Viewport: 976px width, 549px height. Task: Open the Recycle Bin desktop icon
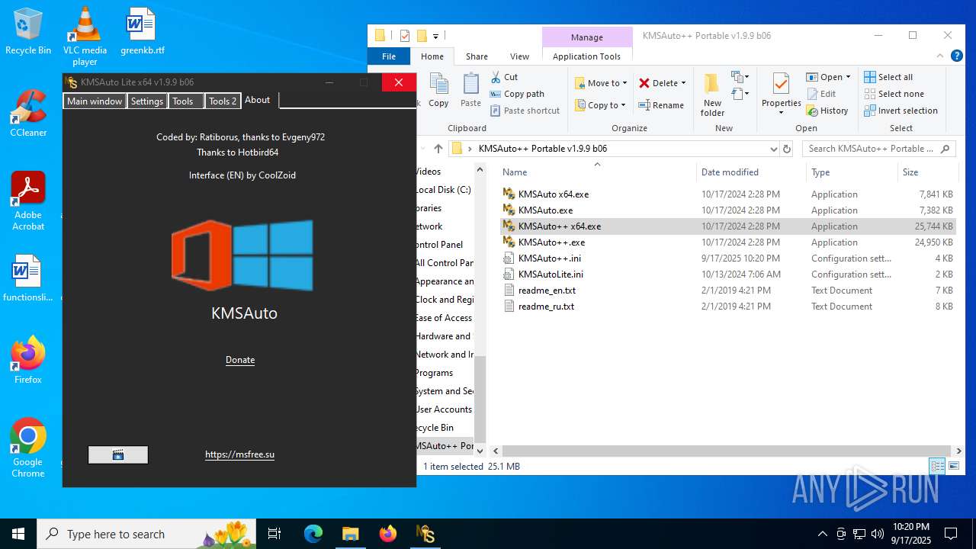click(x=28, y=32)
